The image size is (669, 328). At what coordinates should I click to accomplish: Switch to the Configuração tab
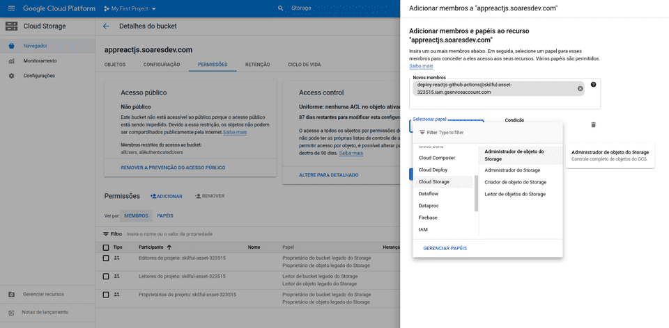click(162, 65)
